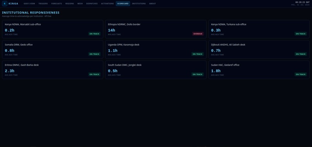312x147 pixels.
Task: Click the 14h average ack value
Action: pos(111,30)
